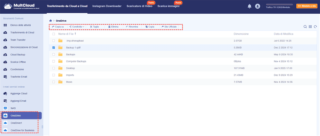Screen dimensions: 320x136
Task: Check the Imports folder checkbox
Action: coord(54,75)
